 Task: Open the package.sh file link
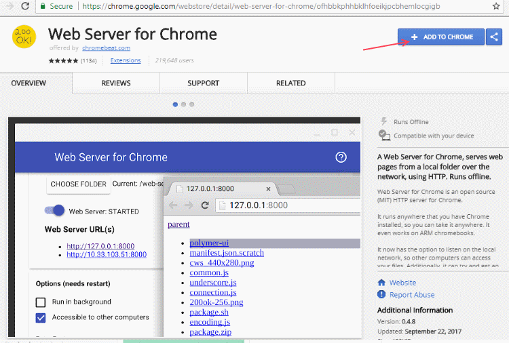209,312
